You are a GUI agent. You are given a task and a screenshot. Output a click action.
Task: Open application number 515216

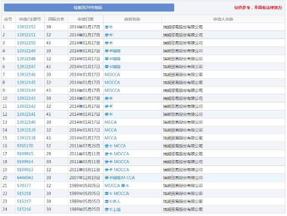pos(24,209)
